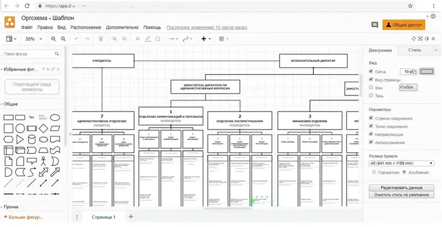The width and height of the screenshot is (442, 227).
Task: Open the Расположение menu
Action: tap(86, 27)
